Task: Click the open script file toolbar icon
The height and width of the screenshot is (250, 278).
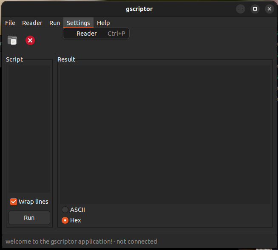Action: click(12, 40)
